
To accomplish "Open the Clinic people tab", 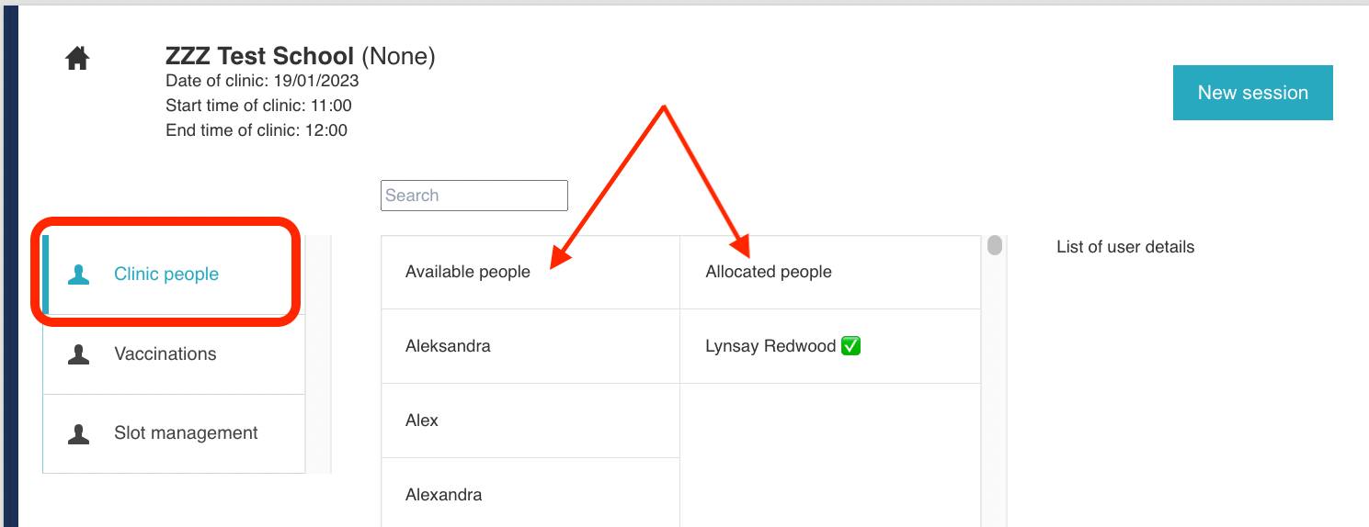I will 166,275.
